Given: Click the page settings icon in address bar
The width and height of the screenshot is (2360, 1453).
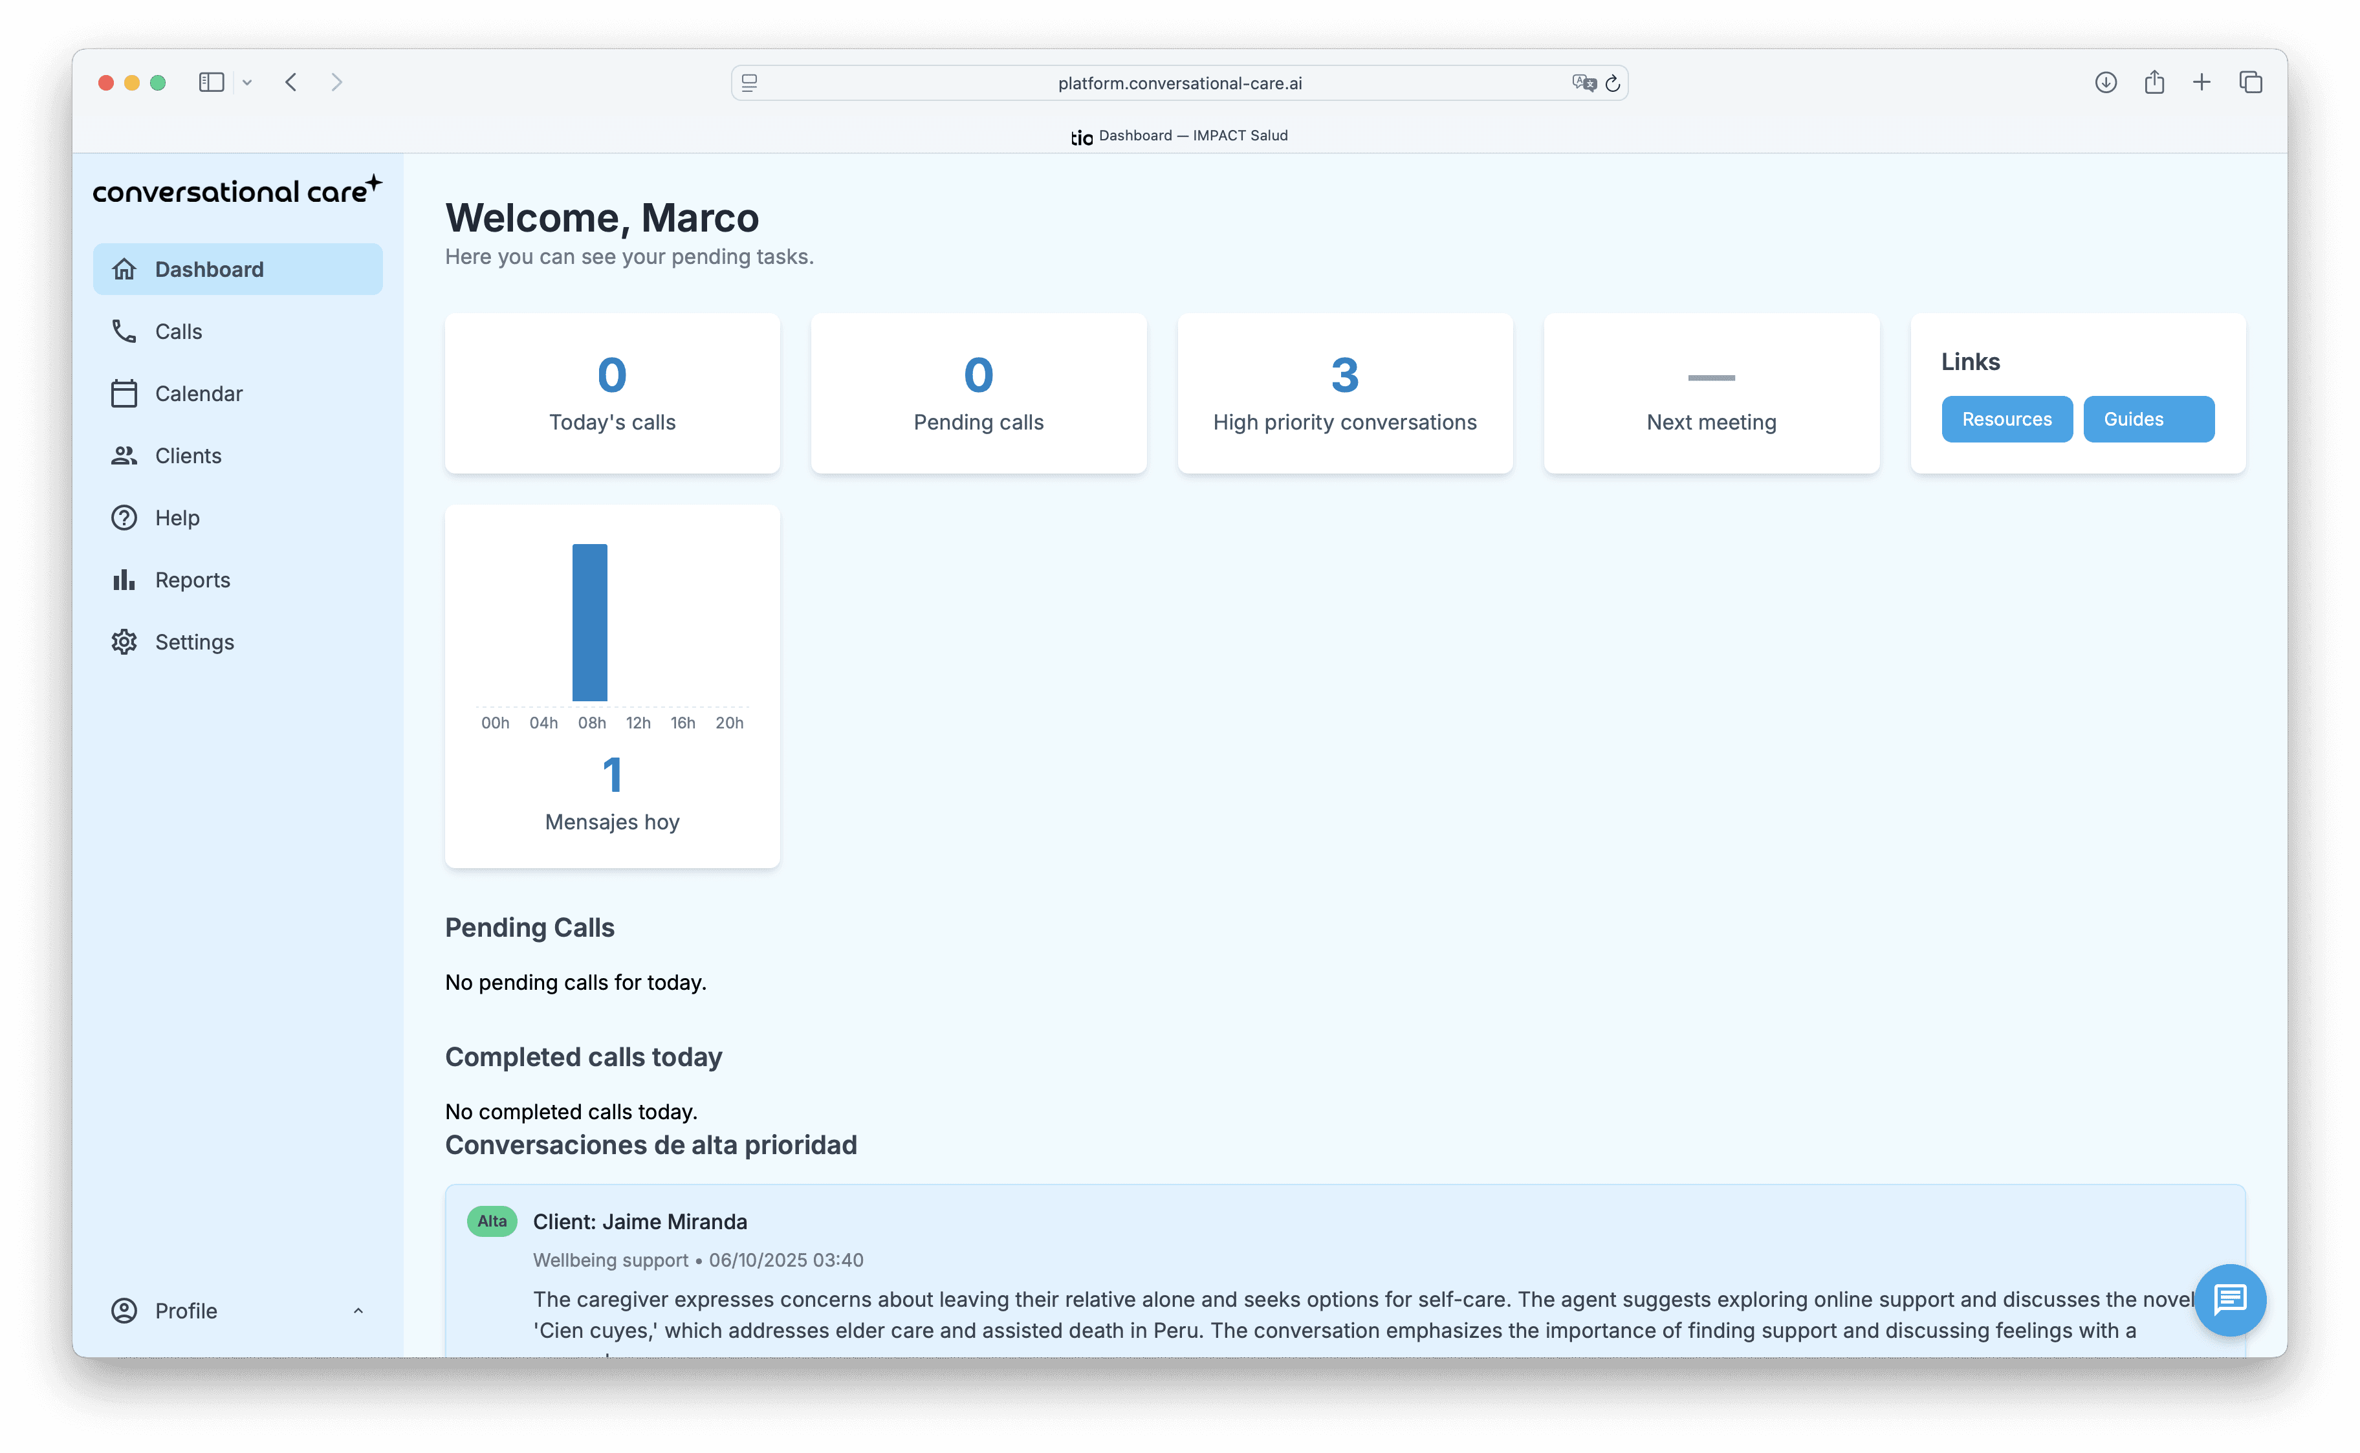Looking at the screenshot, I should [750, 83].
